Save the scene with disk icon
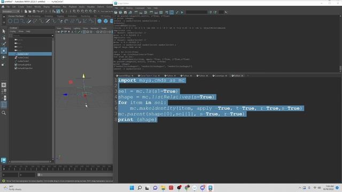This screenshot has height=192, width=342. 34,11
